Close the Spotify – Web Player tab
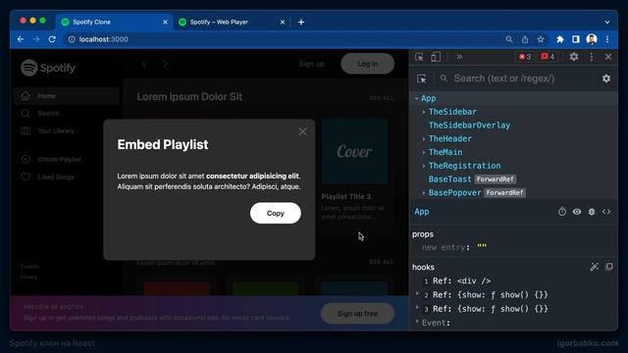 (283, 22)
